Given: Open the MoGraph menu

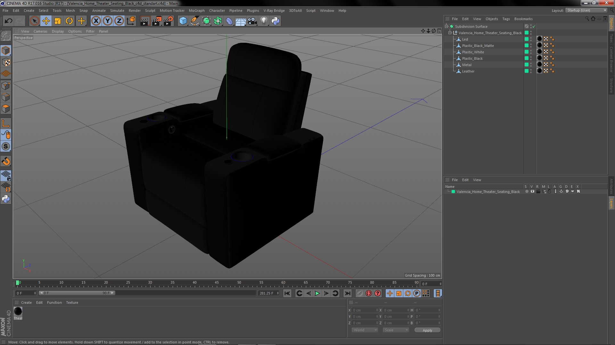Looking at the screenshot, I should tap(196, 11).
